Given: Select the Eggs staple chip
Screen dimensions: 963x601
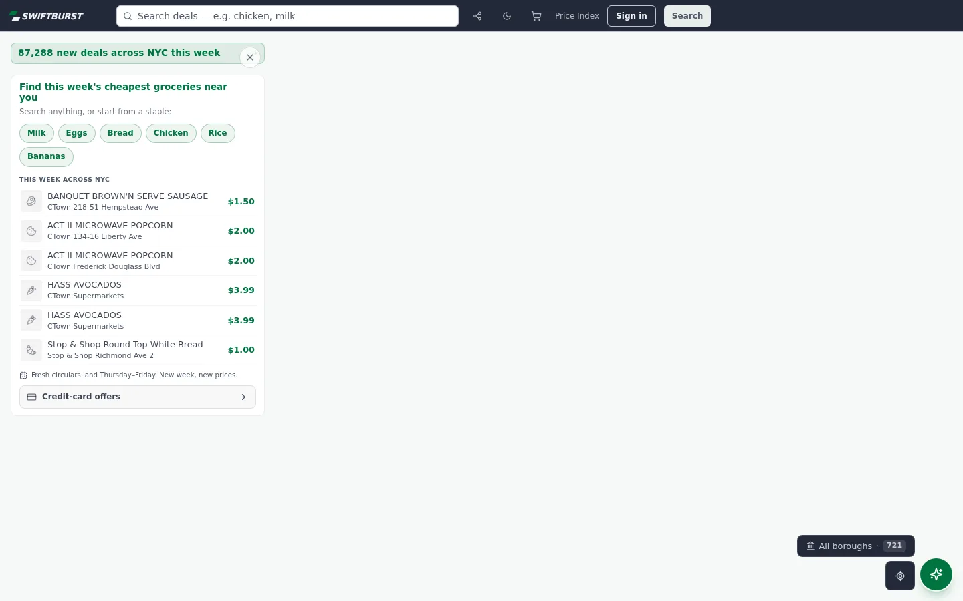Looking at the screenshot, I should 77,133.
